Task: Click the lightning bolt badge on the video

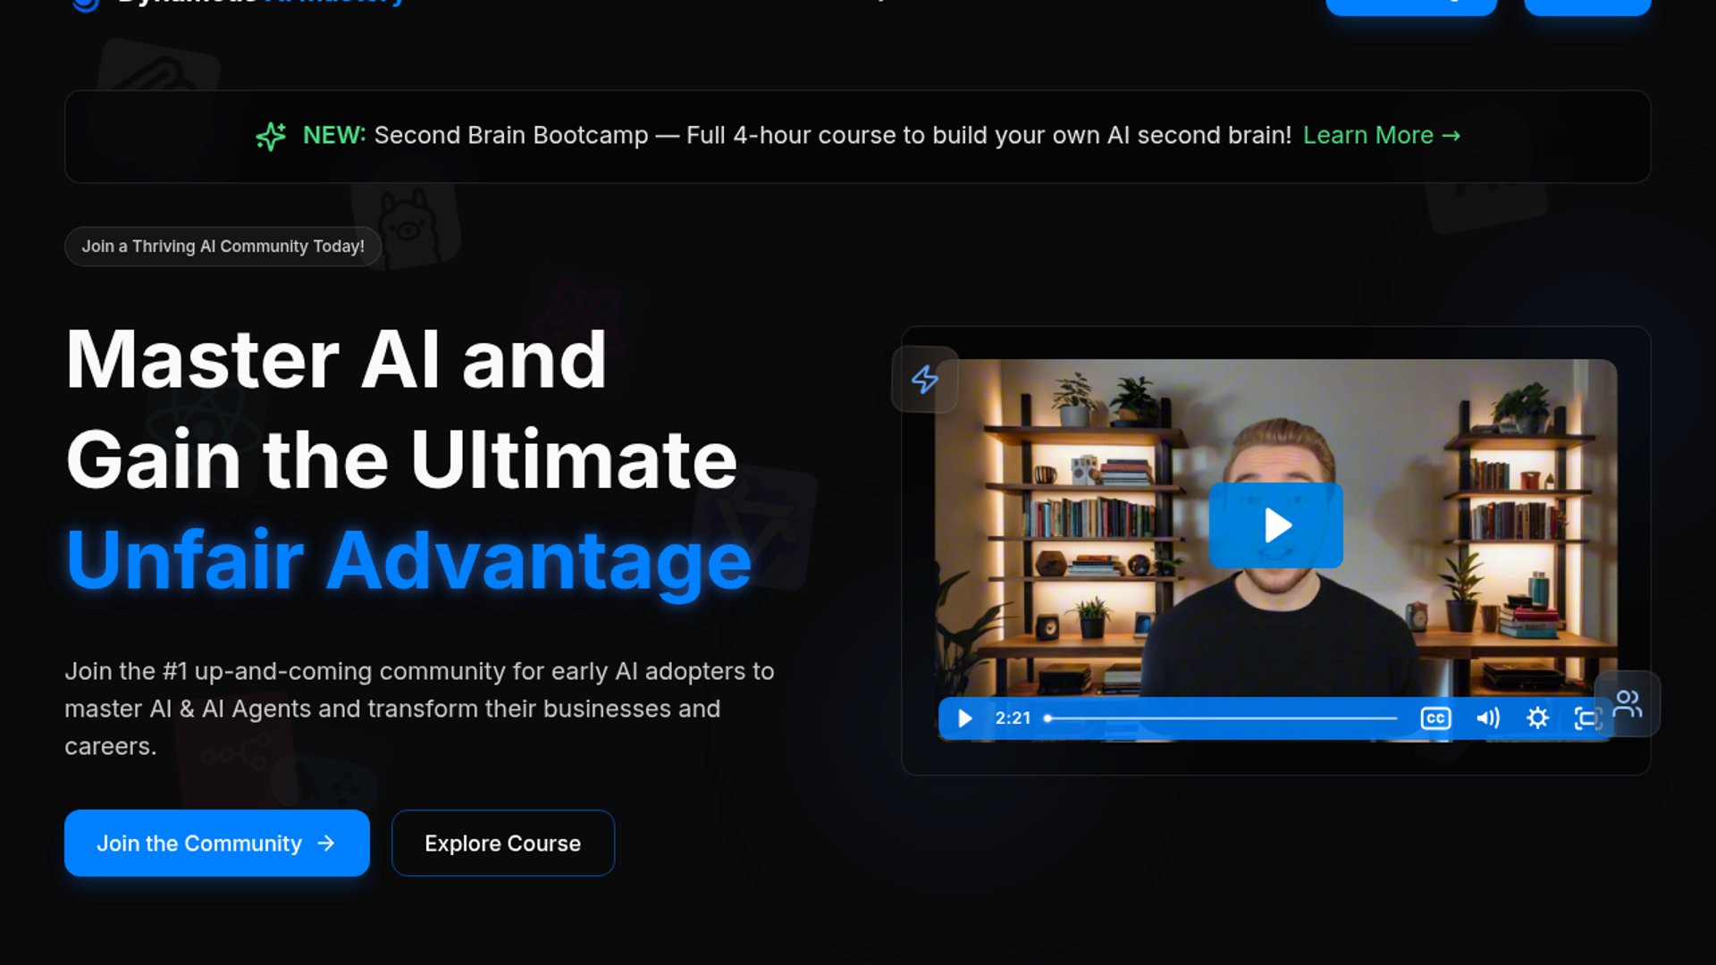Action: (x=925, y=380)
